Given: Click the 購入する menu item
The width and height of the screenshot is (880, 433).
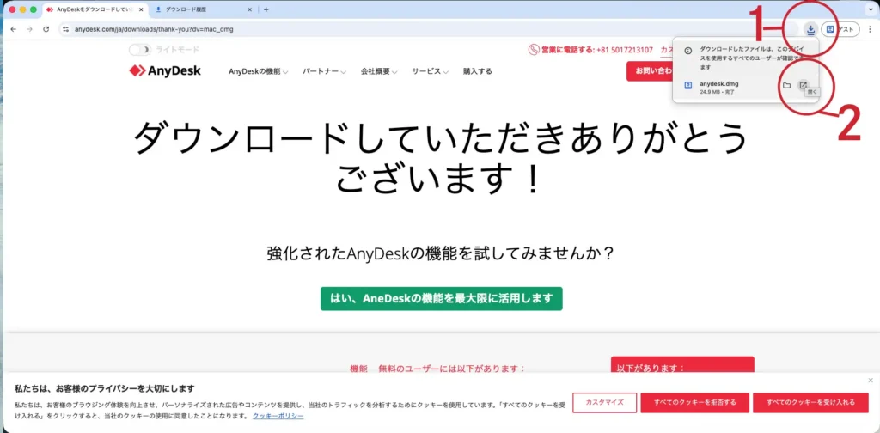Looking at the screenshot, I should tap(477, 71).
